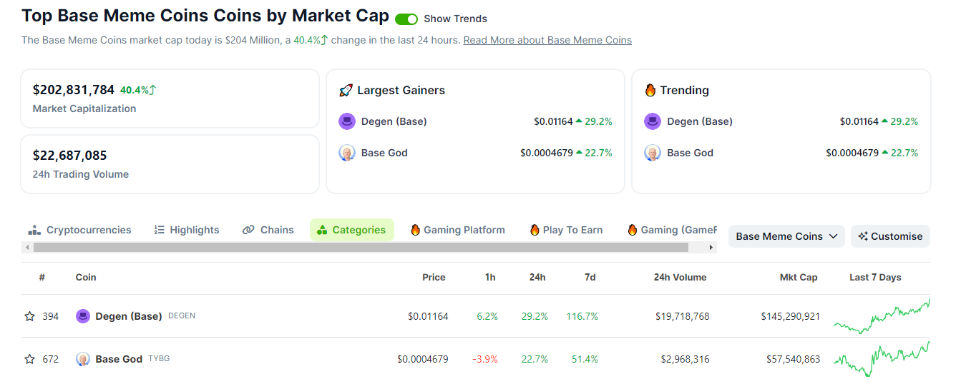Star Degen (Base) as favorite
Image resolution: width=961 pixels, height=389 pixels.
[29, 316]
